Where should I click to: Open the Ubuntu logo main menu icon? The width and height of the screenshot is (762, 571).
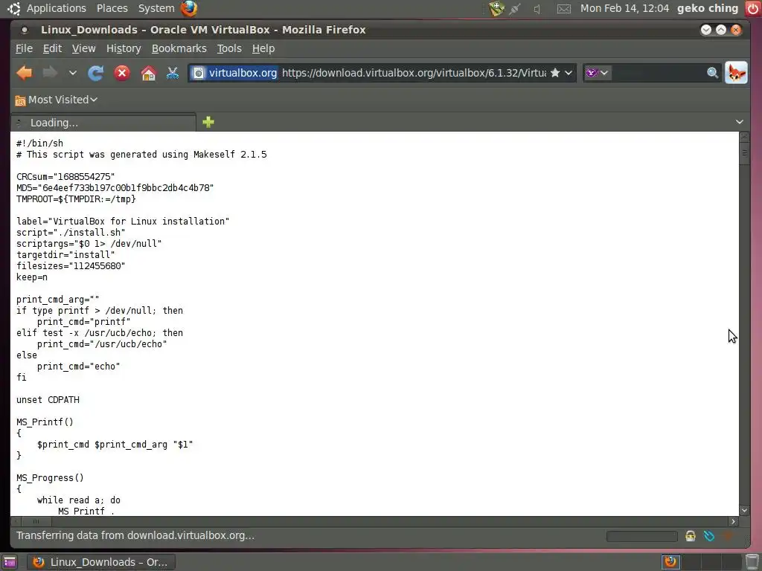pos(14,8)
